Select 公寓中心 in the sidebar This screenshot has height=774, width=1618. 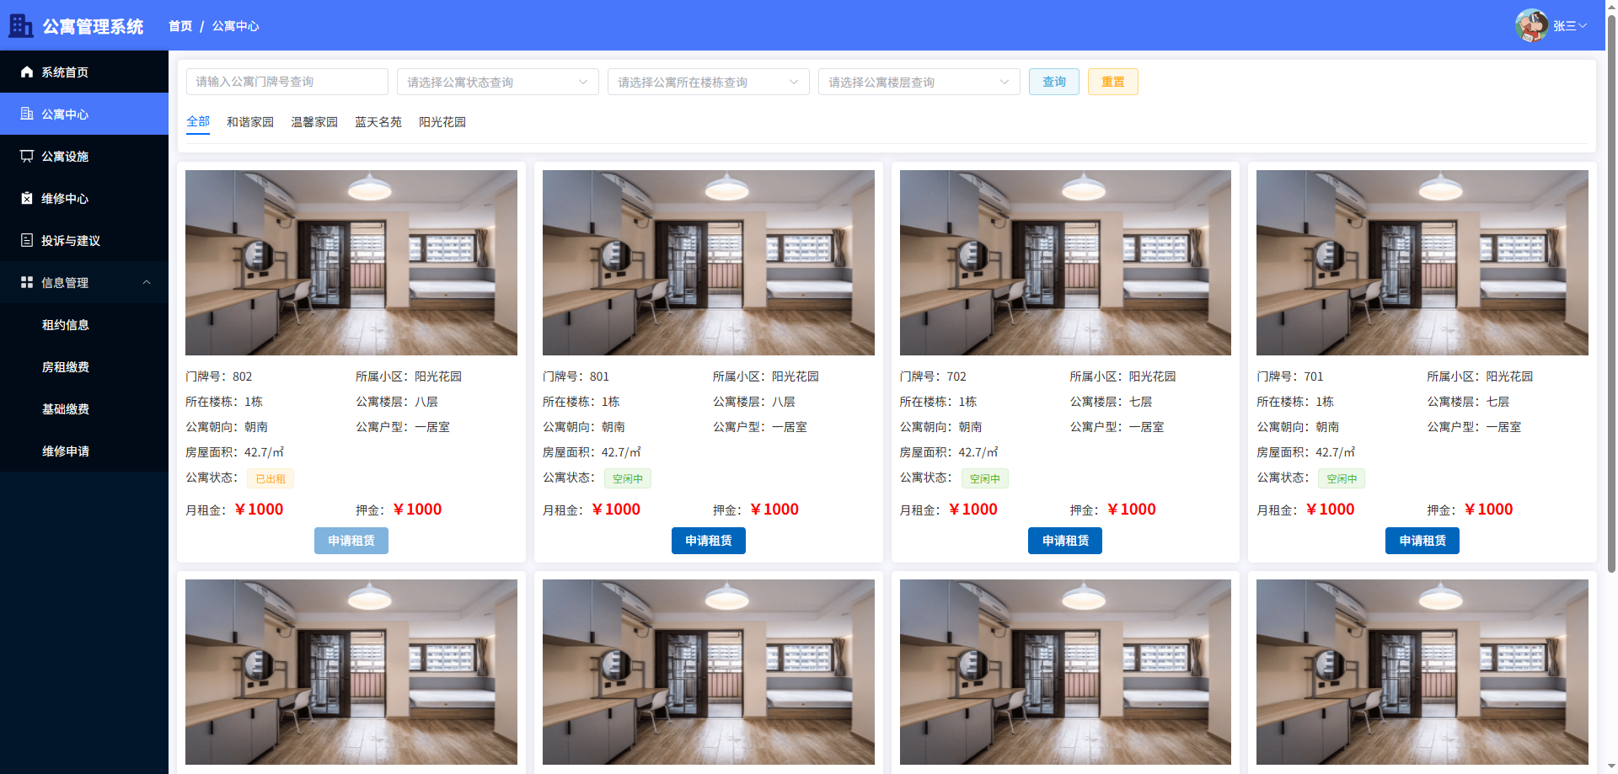click(84, 114)
